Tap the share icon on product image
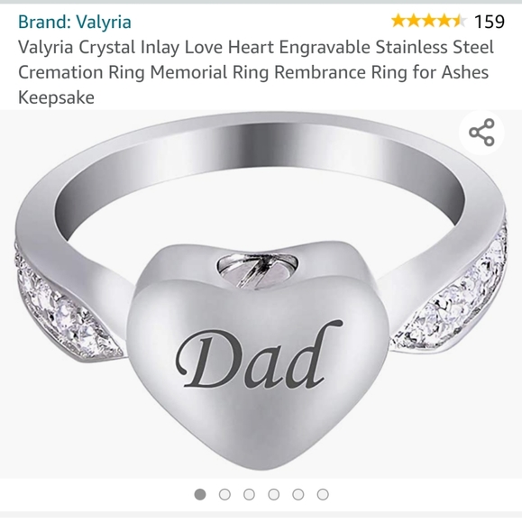Viewport: 522px width, 523px height. (481, 133)
